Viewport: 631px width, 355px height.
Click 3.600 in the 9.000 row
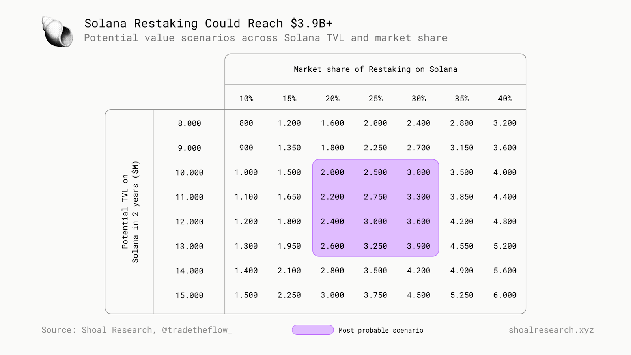tap(505, 148)
